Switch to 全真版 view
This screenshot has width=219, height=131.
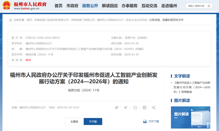click(74, 122)
